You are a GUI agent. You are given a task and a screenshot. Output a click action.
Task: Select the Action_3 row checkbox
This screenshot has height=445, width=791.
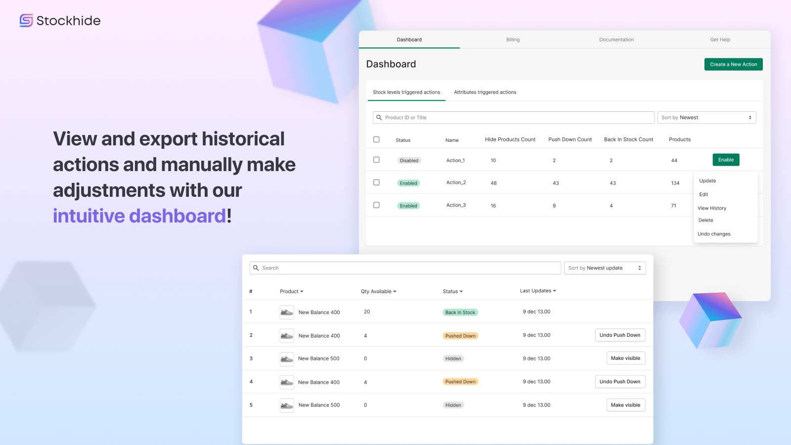(x=376, y=205)
